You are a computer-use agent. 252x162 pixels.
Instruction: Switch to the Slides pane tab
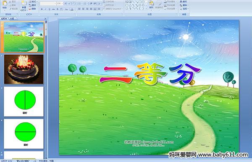point(4,19)
